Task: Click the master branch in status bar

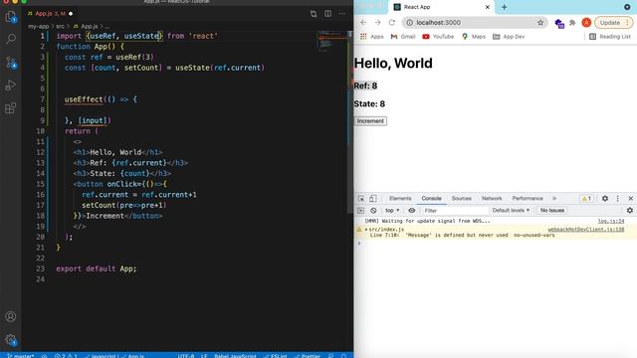Action: pyautogui.click(x=20, y=356)
